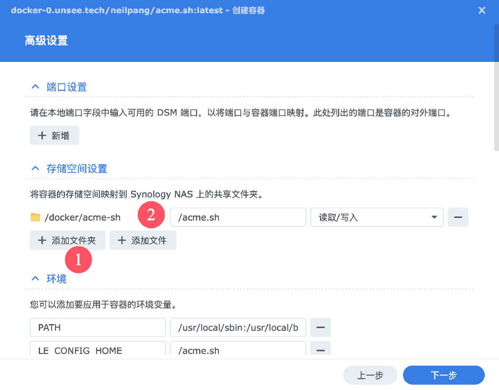Click the close X icon of the dialog
The height and width of the screenshot is (390, 499).
481,10
